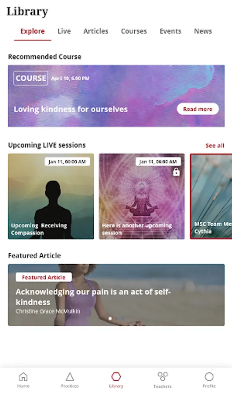Image resolution: width=232 pixels, height=397 pixels.
Task: Select the Library hexagon icon
Action: (116, 377)
